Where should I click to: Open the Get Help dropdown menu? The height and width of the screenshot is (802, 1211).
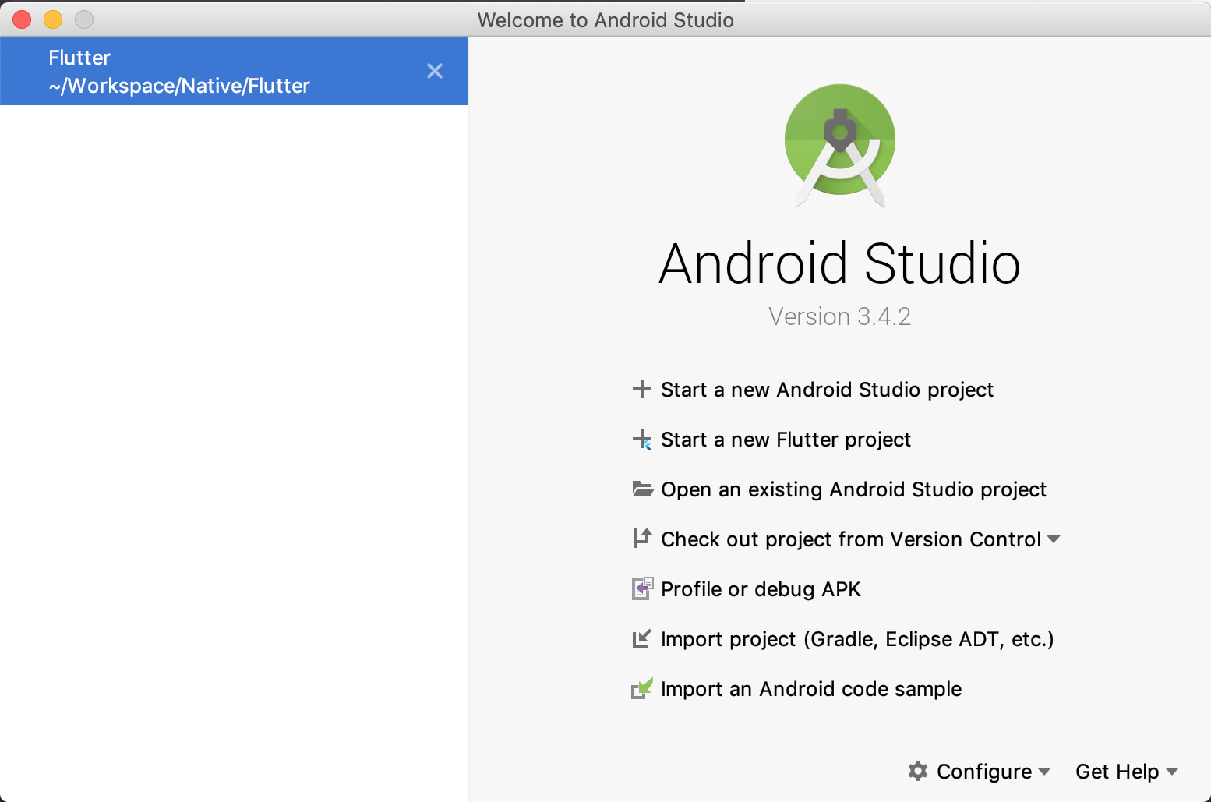(x=1127, y=772)
